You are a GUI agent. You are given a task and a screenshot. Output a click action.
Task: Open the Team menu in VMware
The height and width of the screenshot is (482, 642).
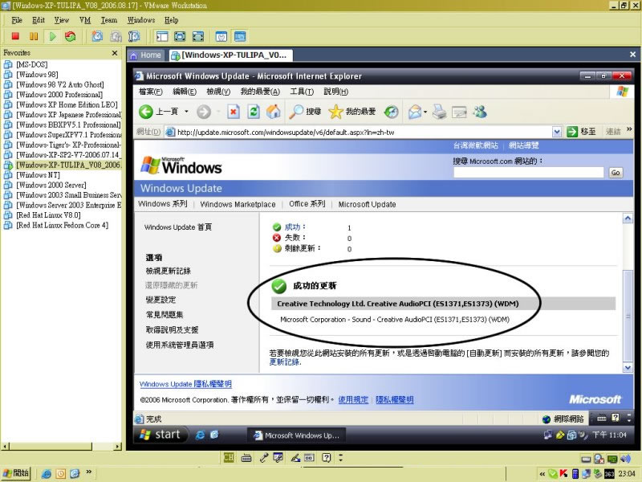coord(109,20)
